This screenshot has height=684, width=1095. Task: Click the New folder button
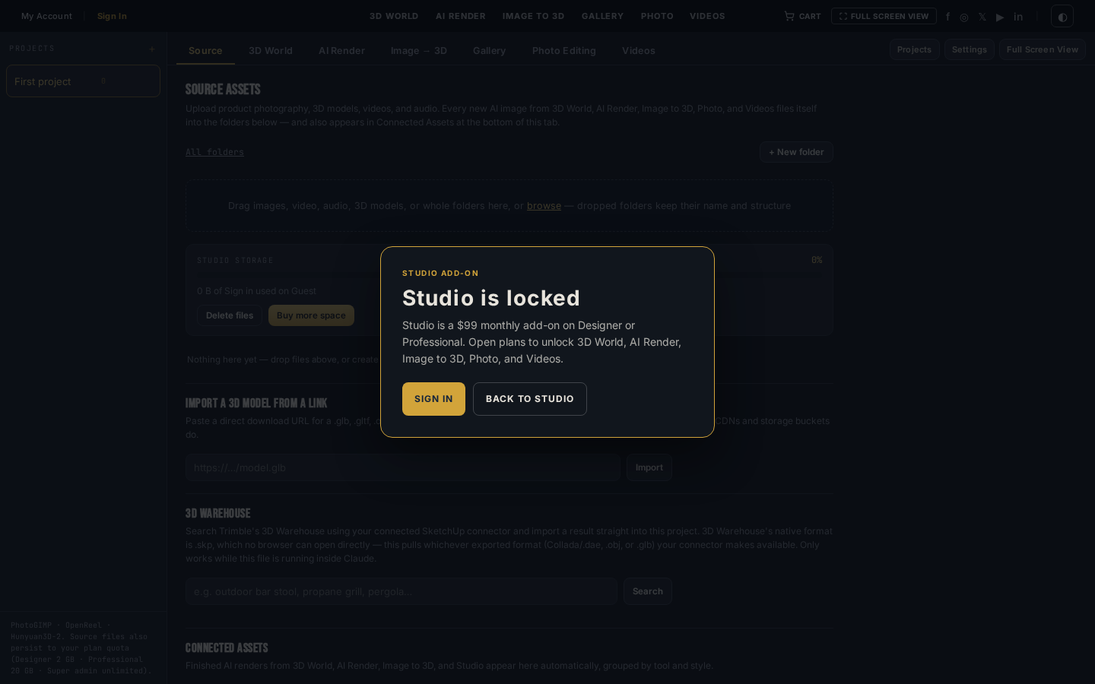click(x=796, y=152)
